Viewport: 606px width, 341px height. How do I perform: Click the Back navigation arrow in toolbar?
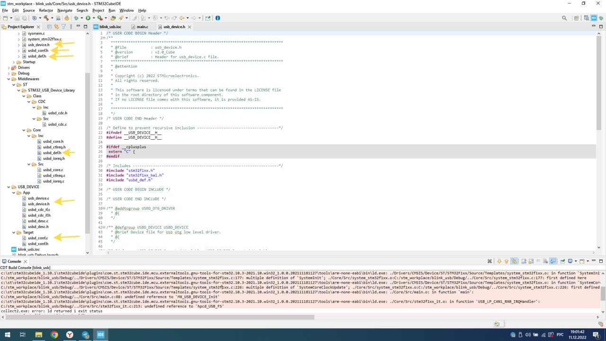tap(181, 18)
